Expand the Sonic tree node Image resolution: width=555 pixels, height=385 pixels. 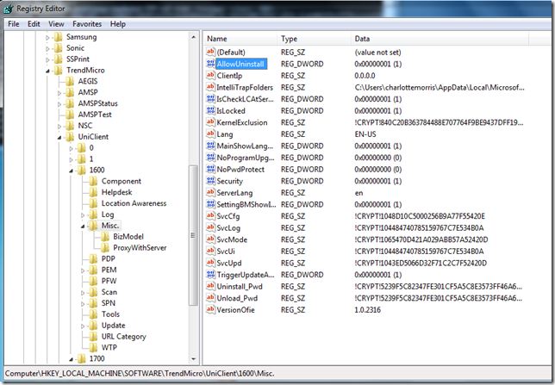pos(47,48)
